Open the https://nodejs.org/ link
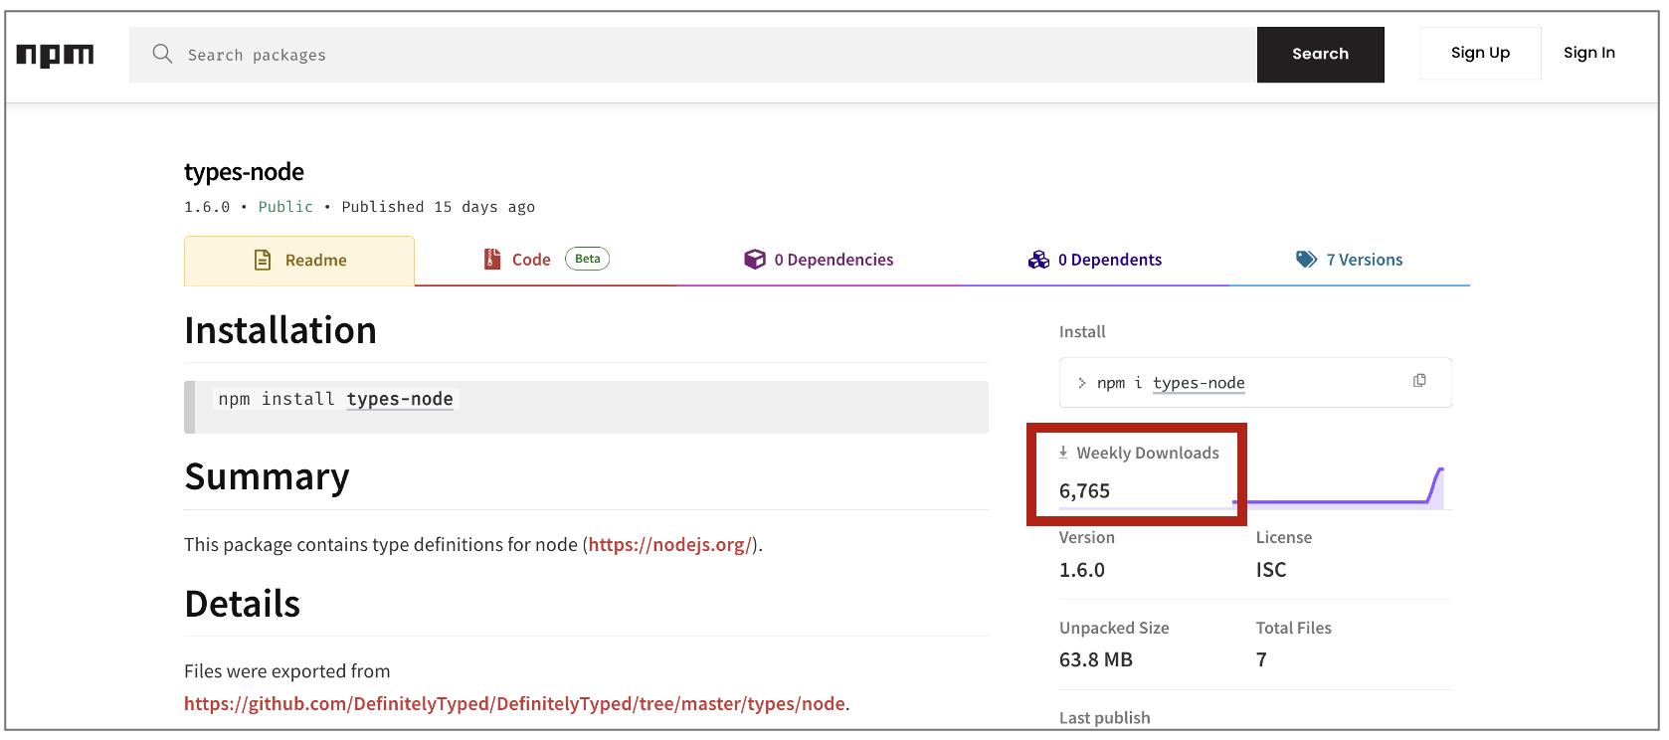 (x=669, y=545)
